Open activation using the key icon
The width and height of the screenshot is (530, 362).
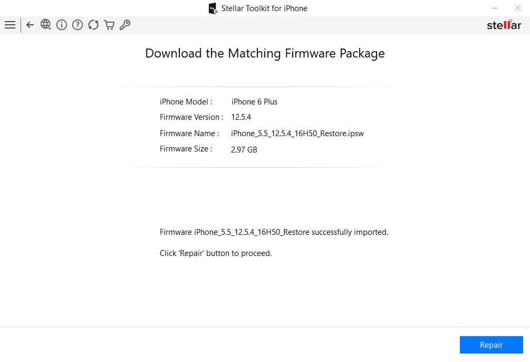[125, 25]
